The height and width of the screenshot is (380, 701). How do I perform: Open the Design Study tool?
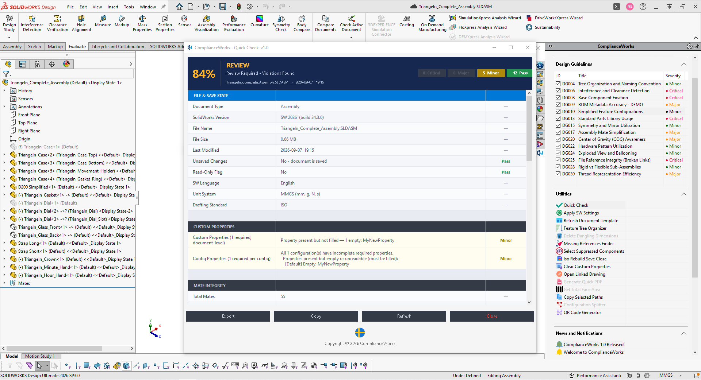[9, 24]
